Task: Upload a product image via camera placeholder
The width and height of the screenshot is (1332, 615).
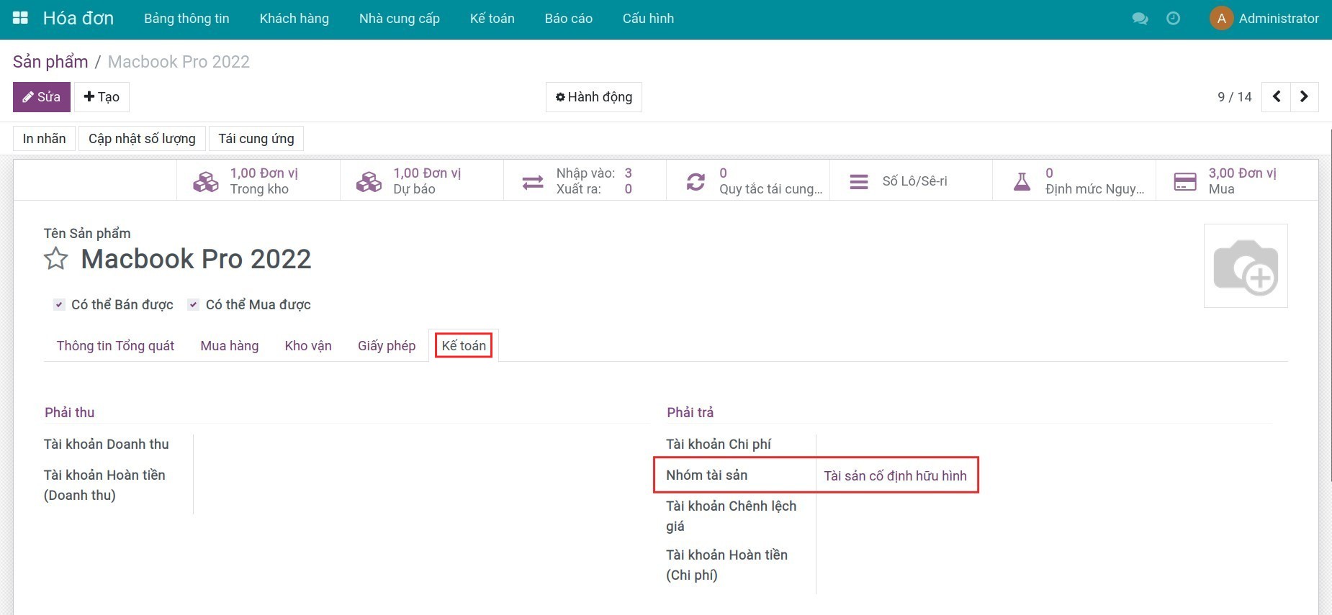Action: click(x=1246, y=266)
